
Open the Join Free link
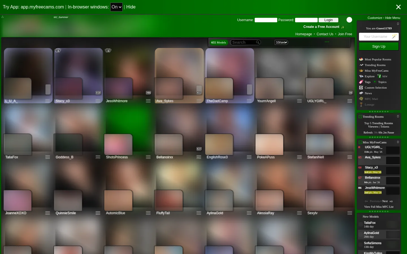pos(345,34)
